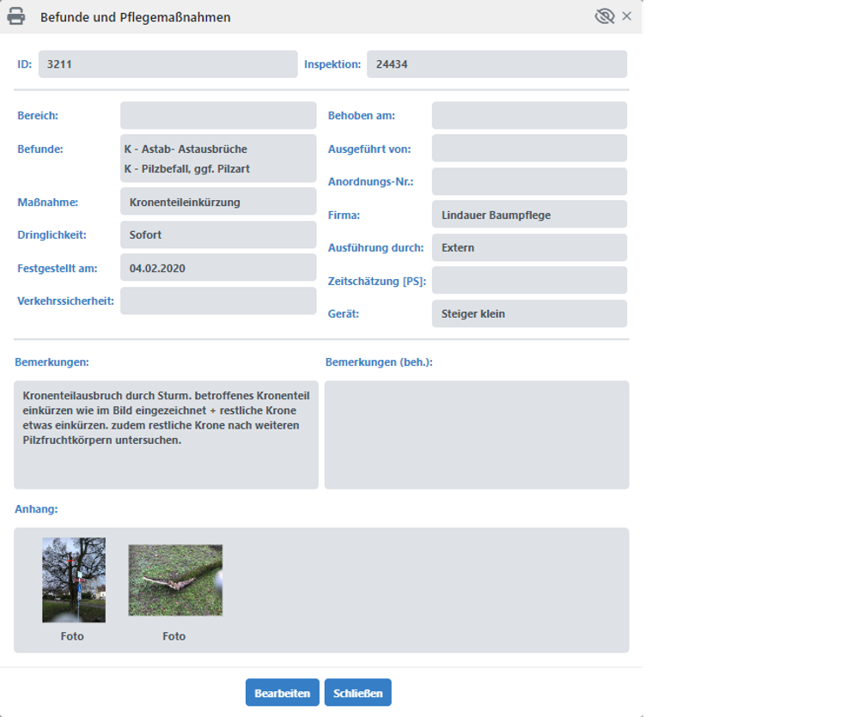Image resolution: width=859 pixels, height=717 pixels.
Task: Click the printer icon in the title bar
Action: (16, 16)
